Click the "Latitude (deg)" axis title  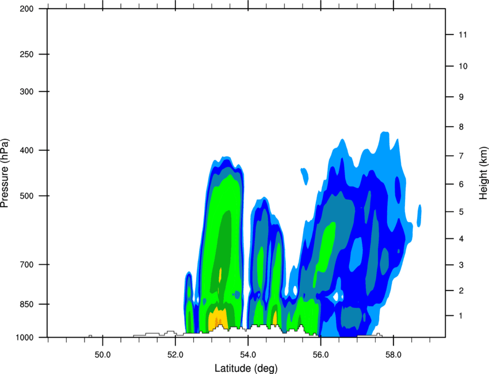click(246, 368)
